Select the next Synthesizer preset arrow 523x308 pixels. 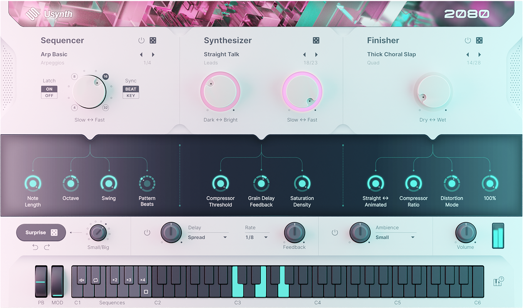coord(317,54)
